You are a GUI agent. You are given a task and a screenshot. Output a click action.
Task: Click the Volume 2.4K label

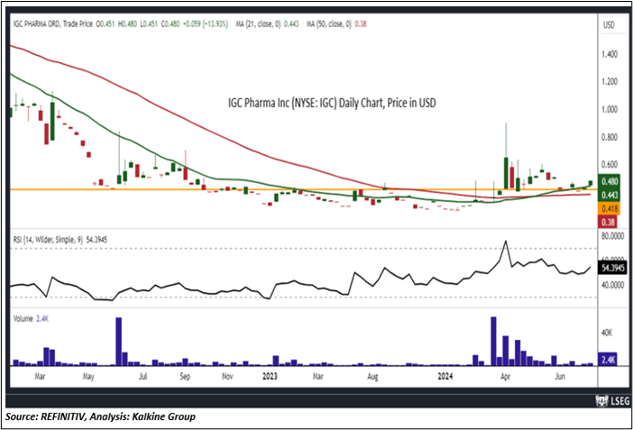point(31,318)
